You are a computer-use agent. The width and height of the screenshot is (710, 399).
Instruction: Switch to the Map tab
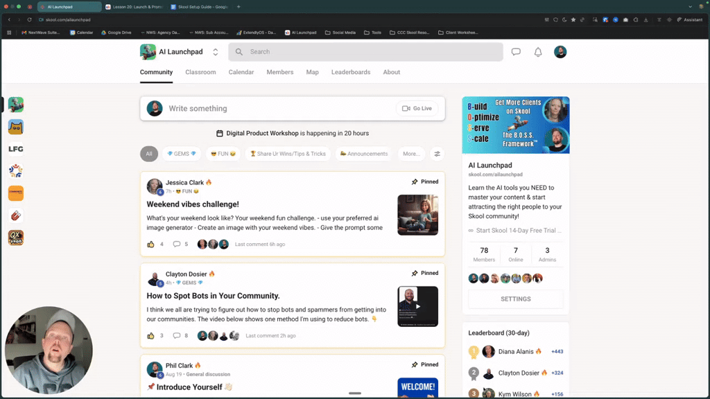click(x=313, y=72)
